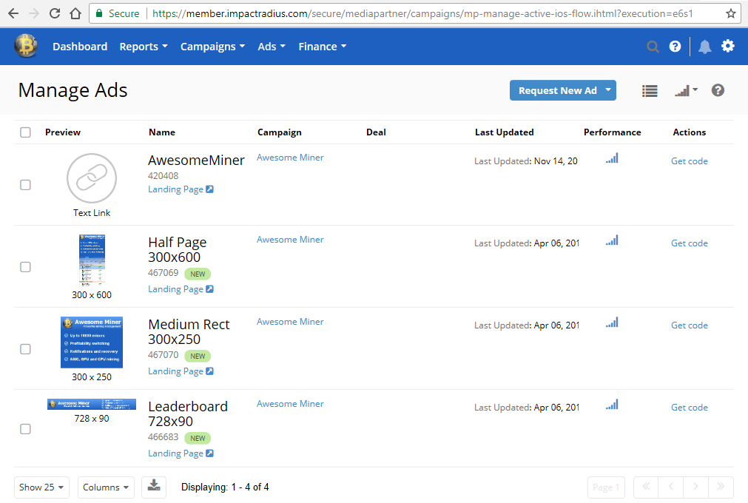Open Awesome Miner campaign in Half Page row

pyautogui.click(x=290, y=240)
